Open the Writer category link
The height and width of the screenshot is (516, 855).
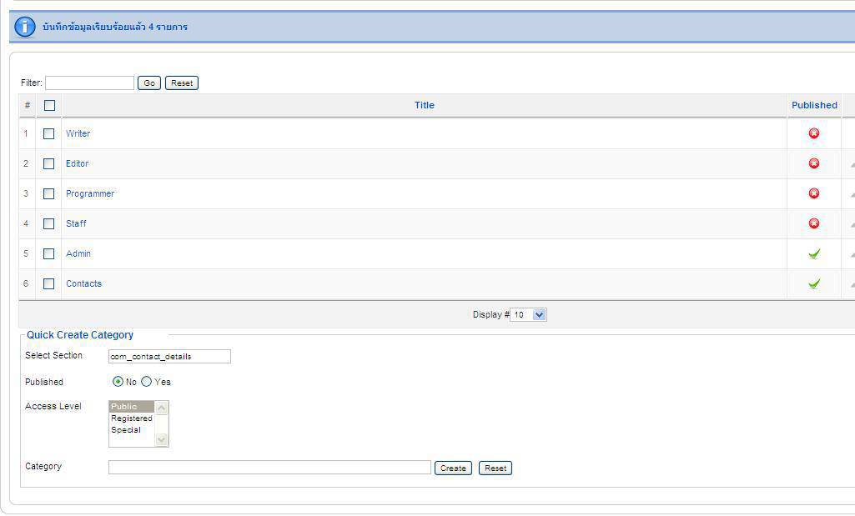pos(78,133)
